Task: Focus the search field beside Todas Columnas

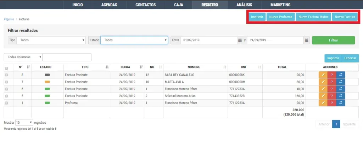Action: (x=67, y=57)
